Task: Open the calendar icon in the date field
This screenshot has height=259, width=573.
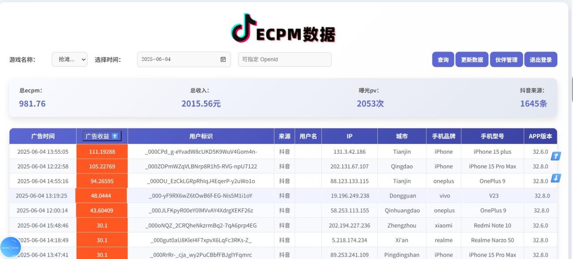Action: pos(222,59)
